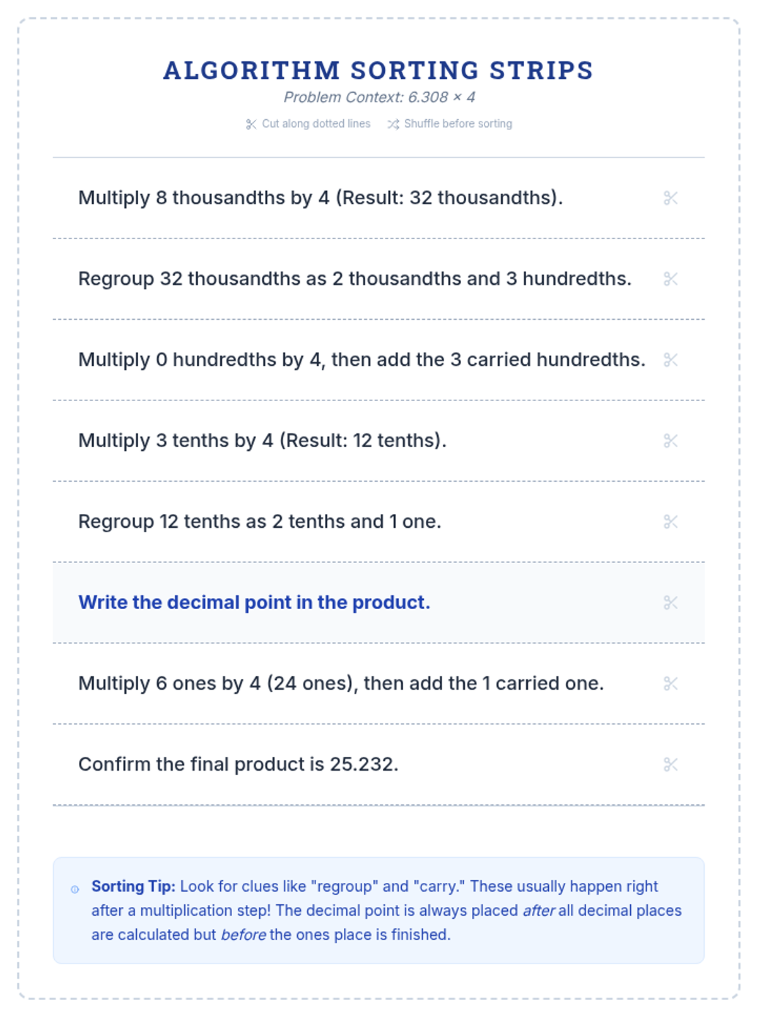Click scissors icon on 'Write the decimal point' strip

[x=670, y=603]
